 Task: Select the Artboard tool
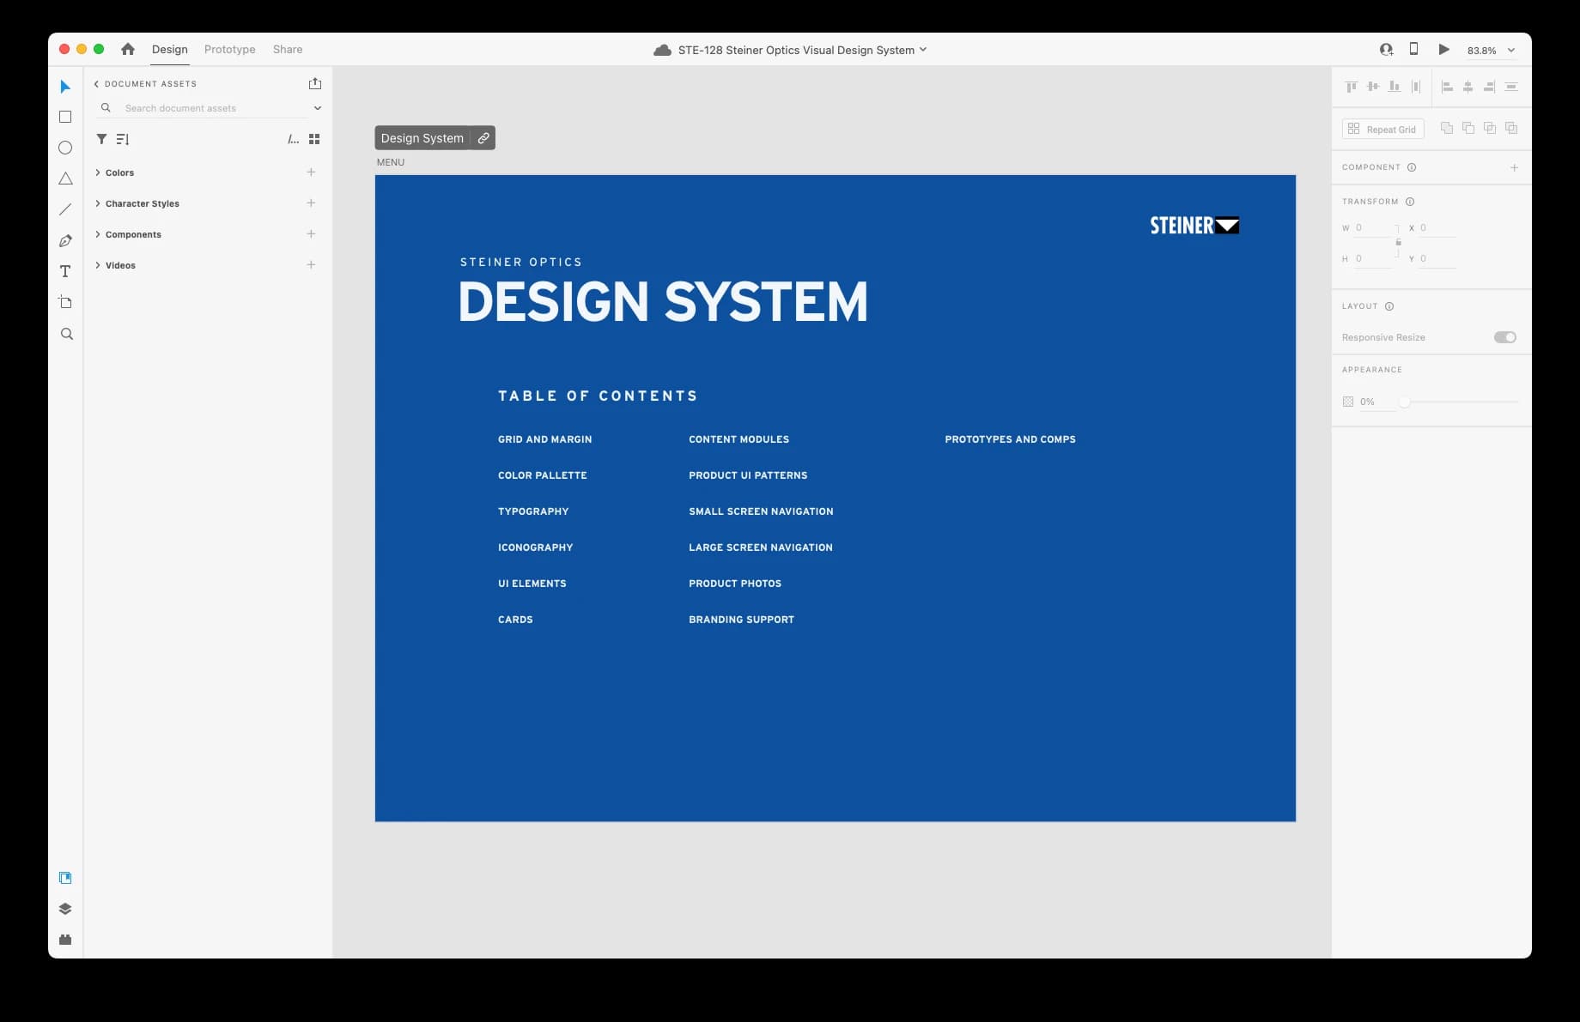pyautogui.click(x=65, y=302)
